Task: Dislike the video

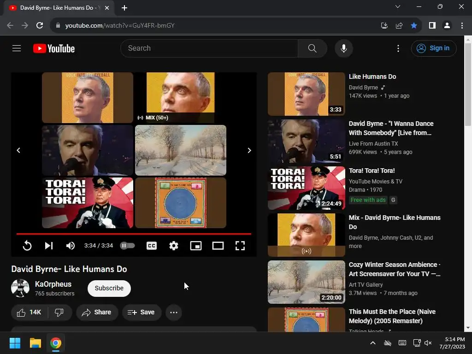Action: point(59,313)
